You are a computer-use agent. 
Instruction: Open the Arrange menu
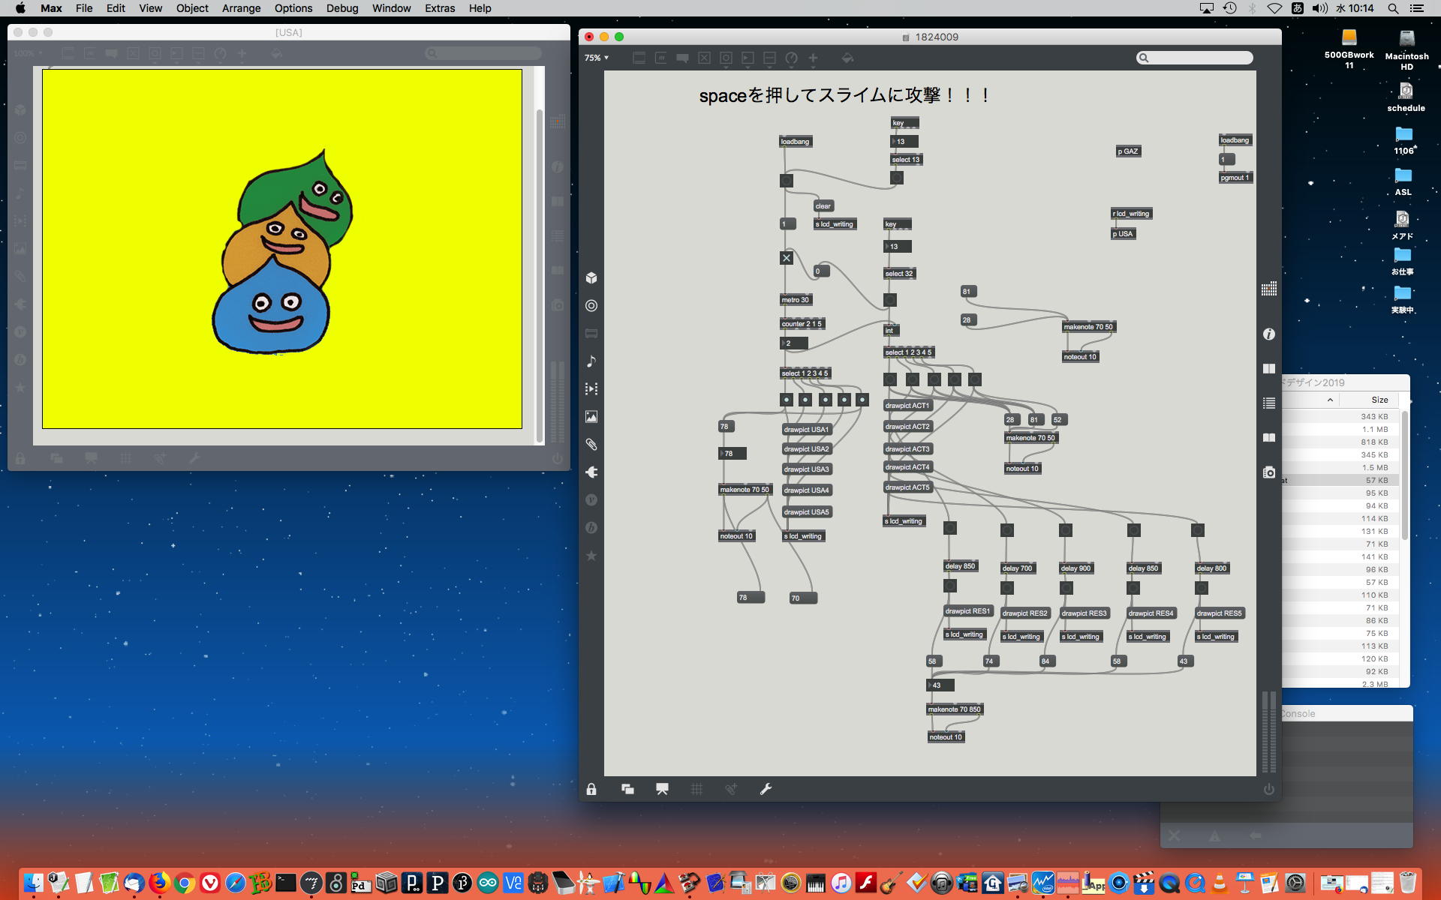click(241, 8)
